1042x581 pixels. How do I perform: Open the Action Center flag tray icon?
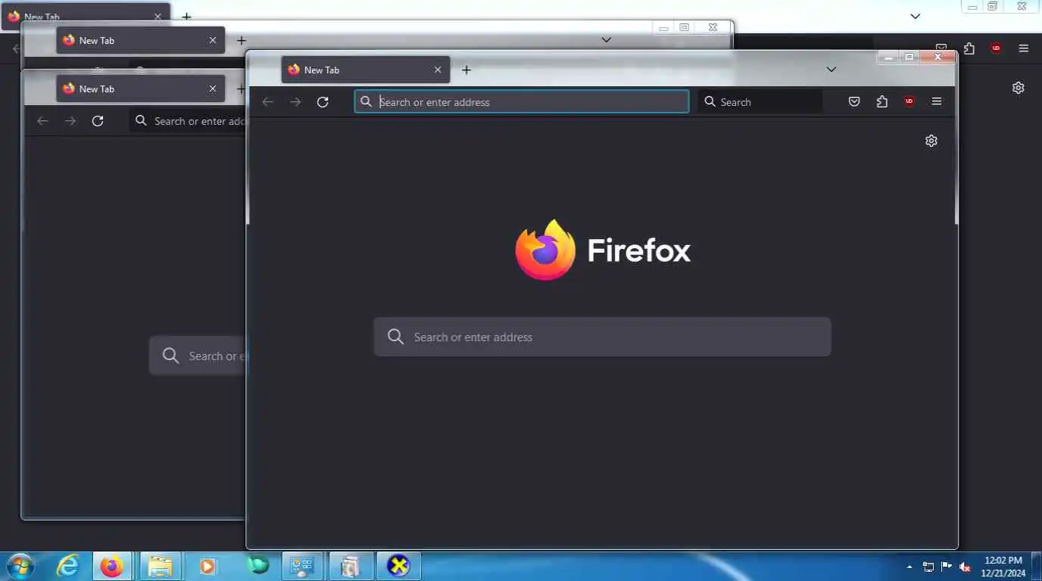(x=947, y=567)
